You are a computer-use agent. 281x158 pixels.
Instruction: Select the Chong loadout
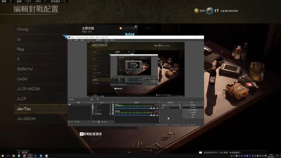coord(41,29)
